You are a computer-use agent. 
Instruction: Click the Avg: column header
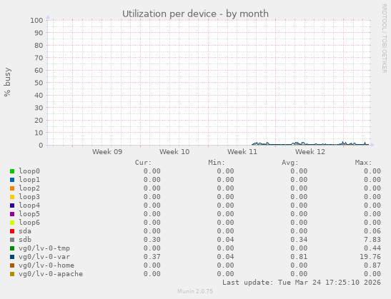coord(290,163)
